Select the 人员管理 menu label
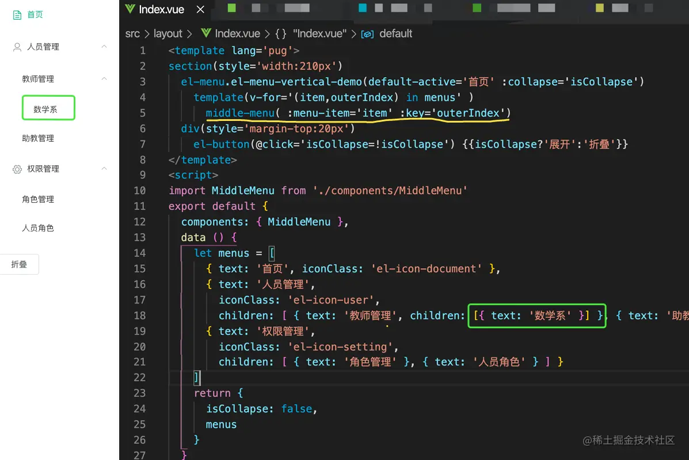 43,47
